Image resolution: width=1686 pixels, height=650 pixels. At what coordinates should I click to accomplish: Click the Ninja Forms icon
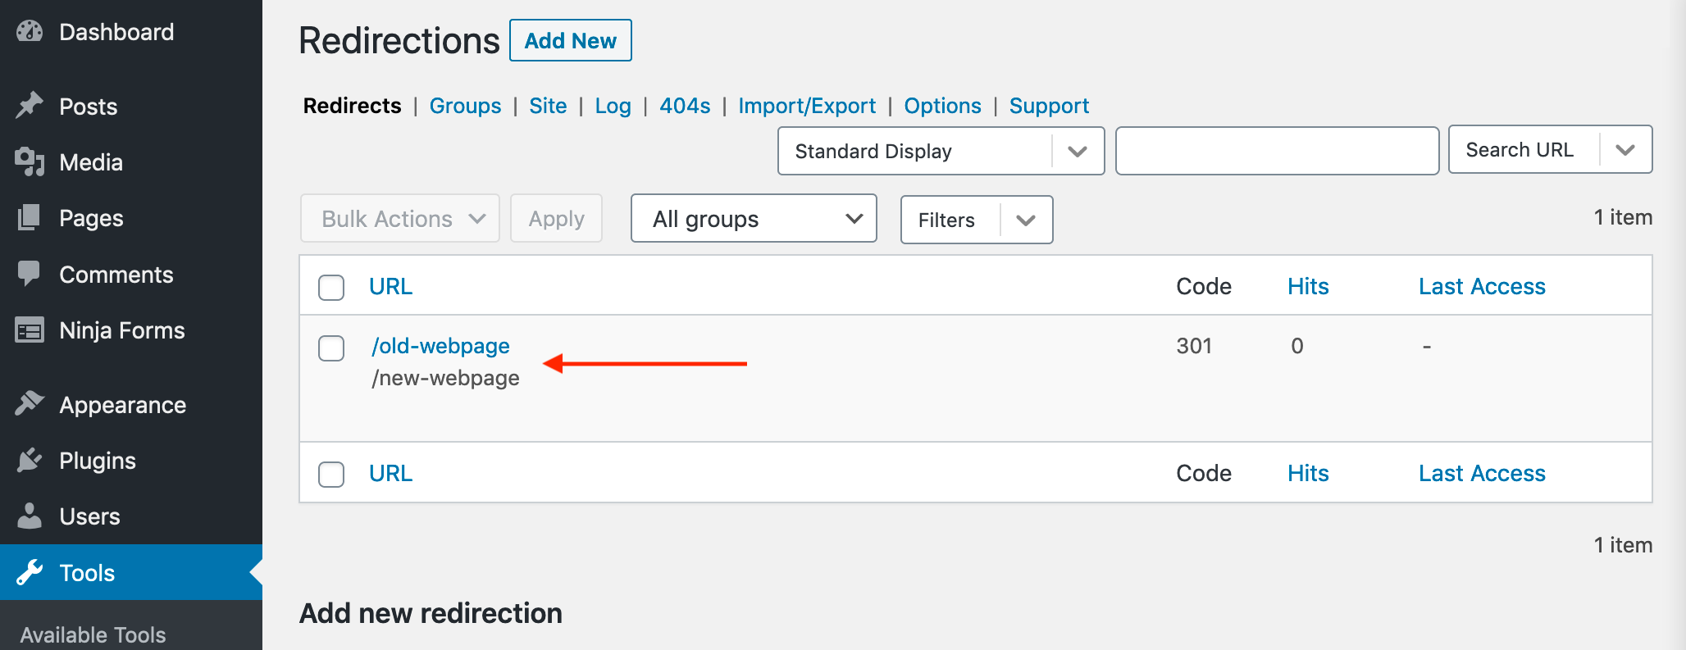[30, 330]
